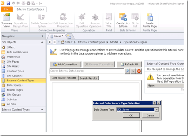The height and width of the screenshot is (136, 188).
Task: Select the Data Source Explorer tab
Action: click(64, 78)
